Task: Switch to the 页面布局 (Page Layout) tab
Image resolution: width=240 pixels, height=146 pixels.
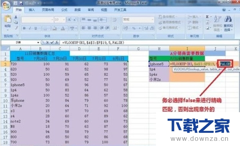Action: click(48, 10)
